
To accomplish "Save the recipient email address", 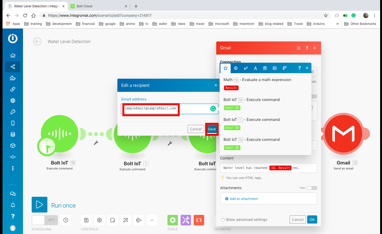I will (212, 129).
